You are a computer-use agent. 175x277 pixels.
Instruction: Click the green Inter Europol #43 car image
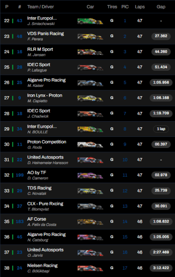[x=90, y=21]
